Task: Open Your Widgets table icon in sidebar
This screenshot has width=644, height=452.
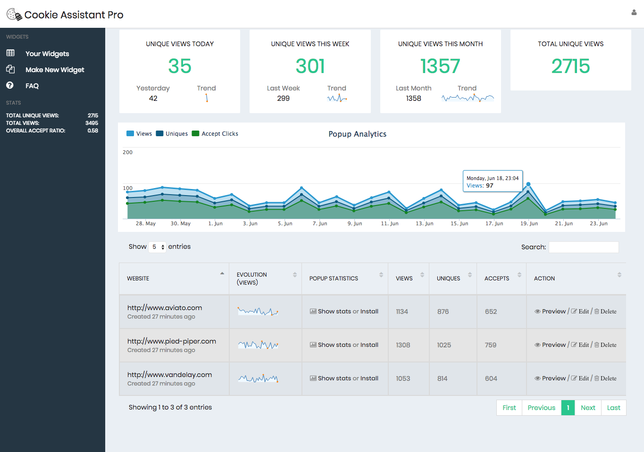Action: coord(10,53)
